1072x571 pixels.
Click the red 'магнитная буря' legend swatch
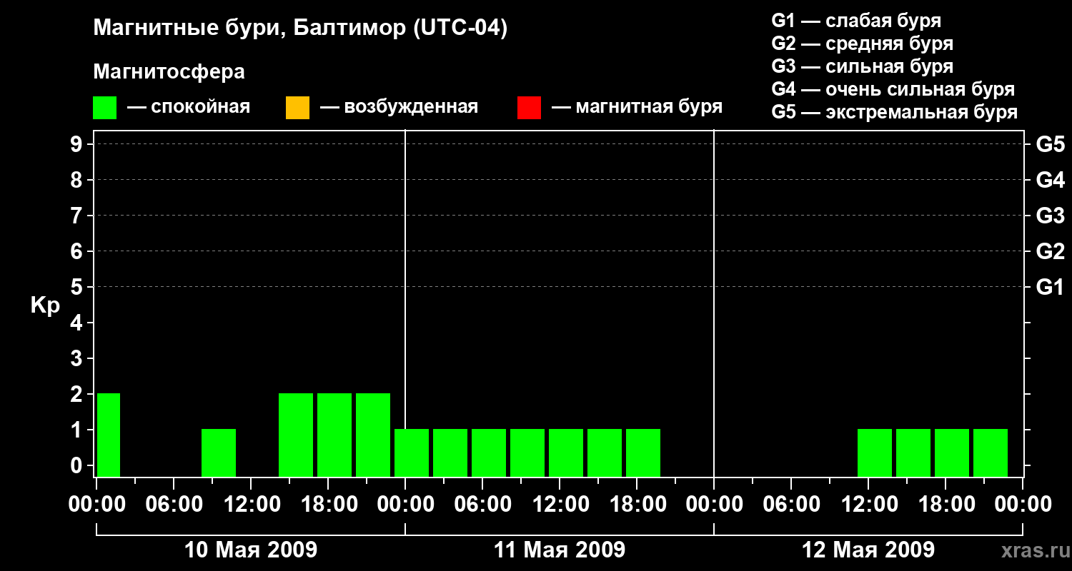tap(529, 108)
